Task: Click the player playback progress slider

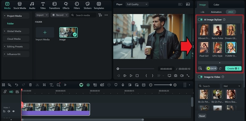Action: (x=136, y=69)
